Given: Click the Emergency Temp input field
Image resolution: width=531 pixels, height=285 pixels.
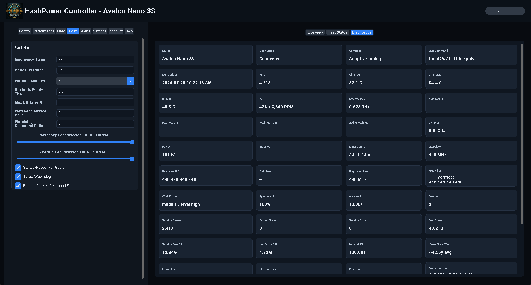Looking at the screenshot, I should [95, 60].
